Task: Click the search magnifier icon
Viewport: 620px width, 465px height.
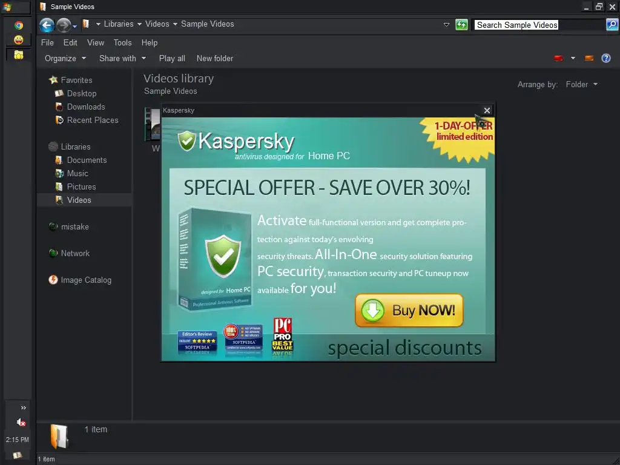Action: click(612, 25)
